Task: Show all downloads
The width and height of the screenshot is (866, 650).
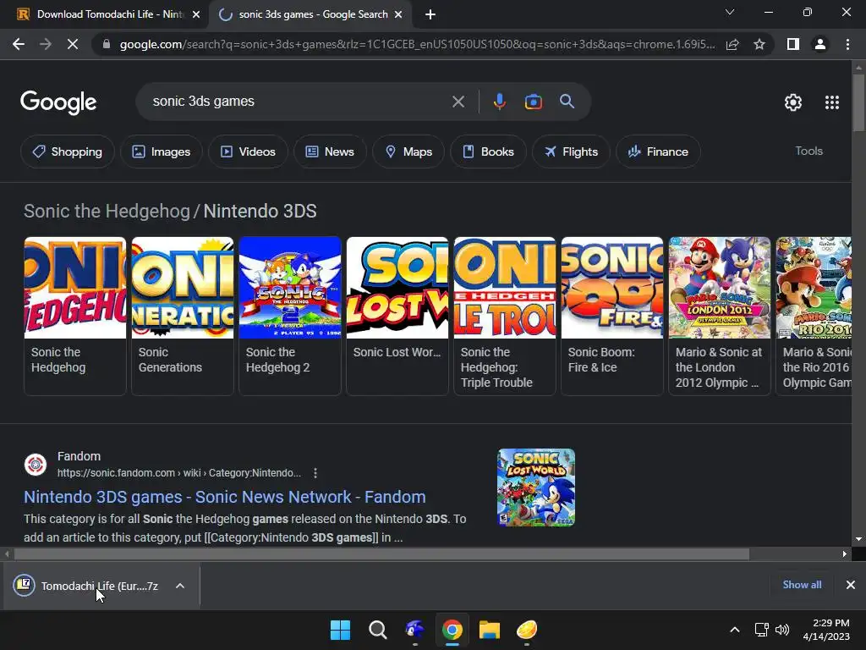Action: (802, 585)
